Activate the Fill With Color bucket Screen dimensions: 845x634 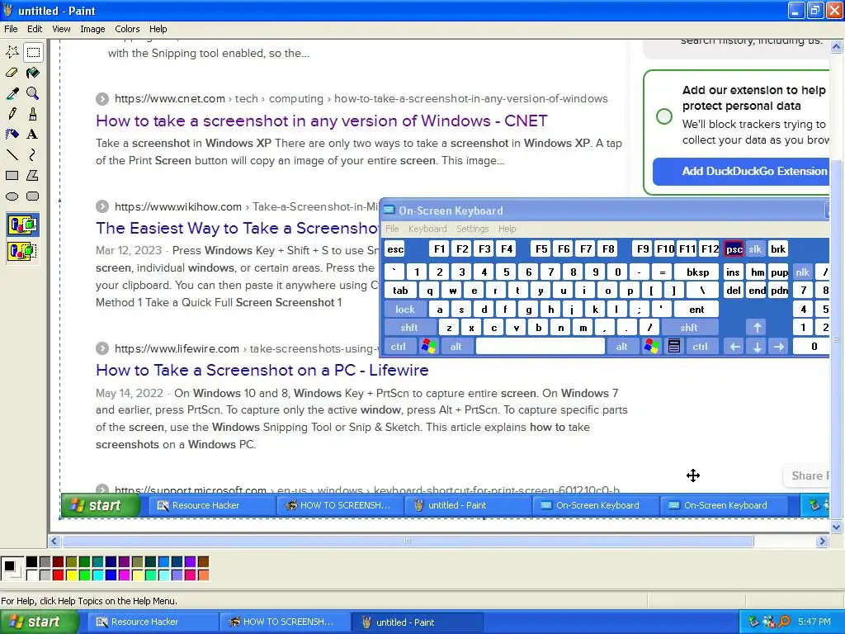[x=33, y=73]
